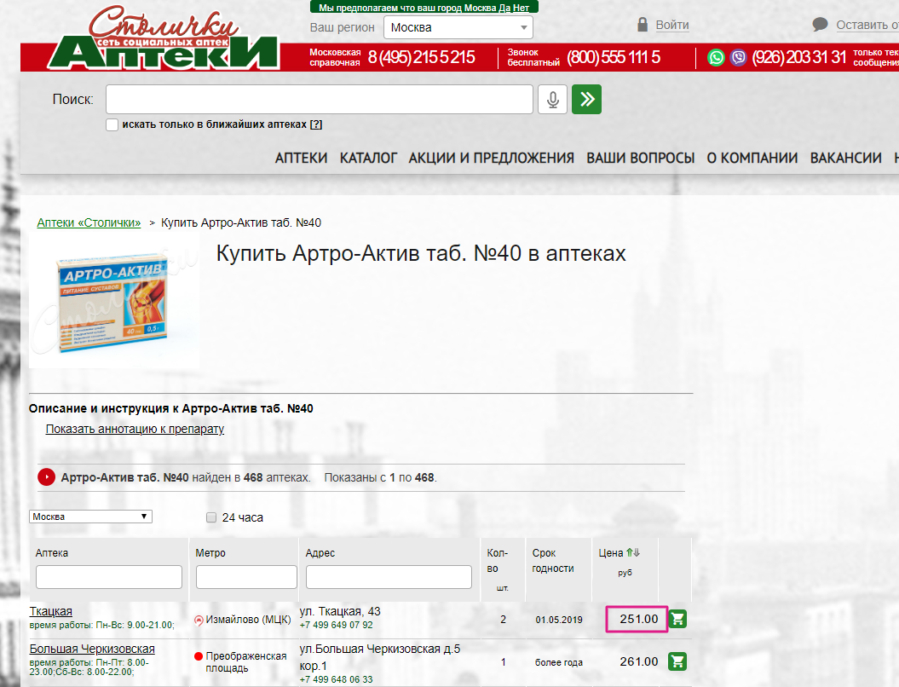
Task: Click the Измайлово MCC metro icon
Action: click(x=199, y=620)
